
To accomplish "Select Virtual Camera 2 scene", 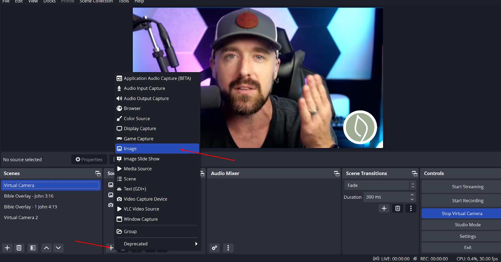I will point(51,217).
